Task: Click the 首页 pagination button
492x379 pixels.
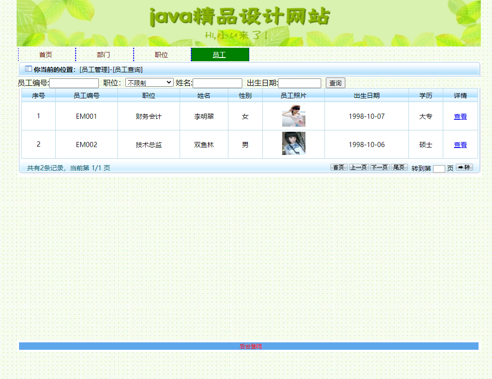Action: click(x=338, y=167)
